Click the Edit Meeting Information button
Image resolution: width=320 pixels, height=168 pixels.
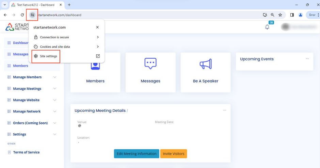point(137,154)
